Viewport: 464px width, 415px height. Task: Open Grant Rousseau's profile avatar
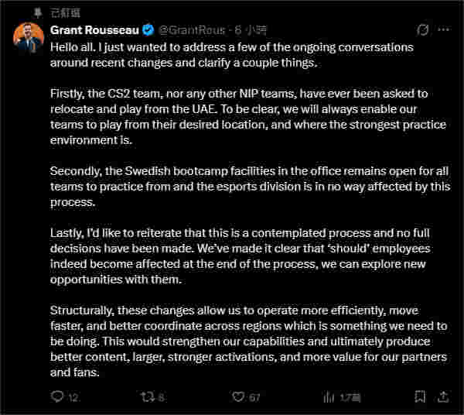(28, 37)
